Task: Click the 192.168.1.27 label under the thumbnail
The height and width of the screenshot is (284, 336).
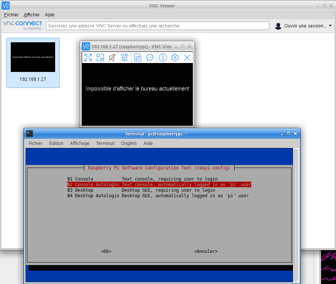Action: pos(33,79)
